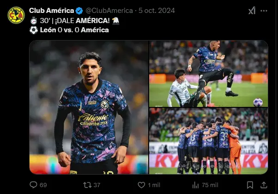Click the 69 replies count
278x194 pixels.
point(43,185)
